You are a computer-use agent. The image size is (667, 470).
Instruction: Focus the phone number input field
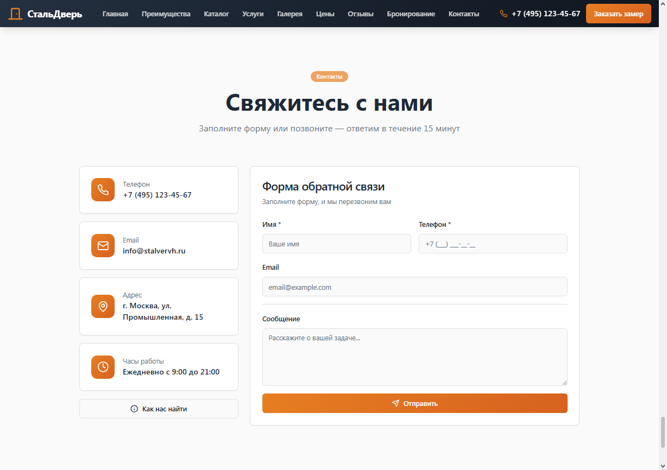(493, 244)
